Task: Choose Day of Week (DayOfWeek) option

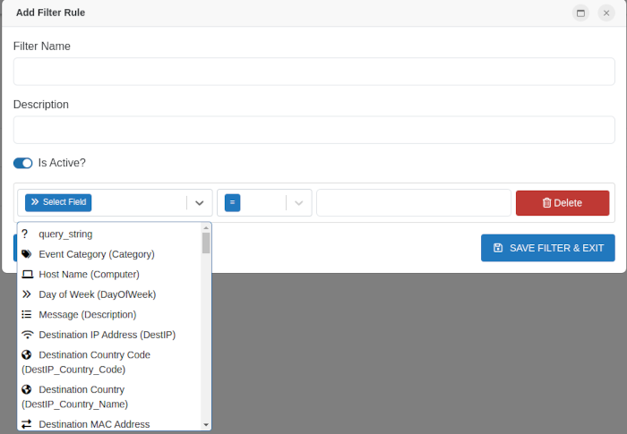Action: 97,294
